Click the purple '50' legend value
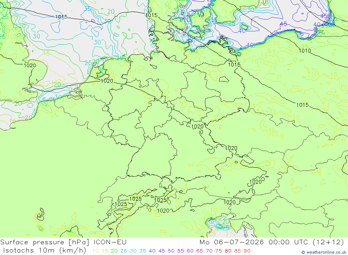Viewport: 348px width, 255px height. pyautogui.click(x=171, y=251)
